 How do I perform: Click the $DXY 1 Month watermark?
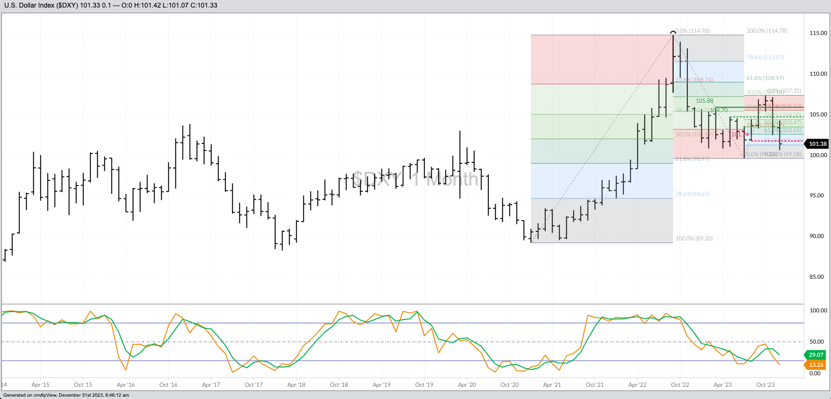(x=415, y=179)
